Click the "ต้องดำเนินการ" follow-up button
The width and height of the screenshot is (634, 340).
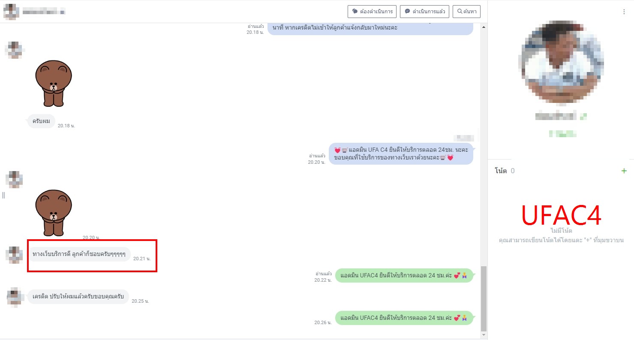[x=372, y=12]
